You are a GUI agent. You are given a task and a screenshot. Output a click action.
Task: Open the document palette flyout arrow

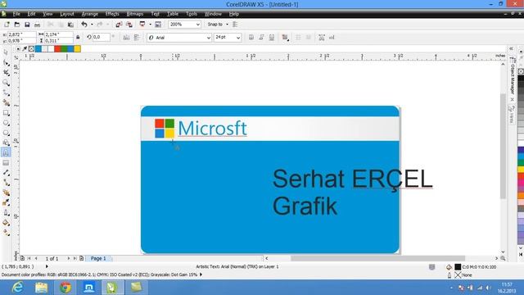pos(18,49)
